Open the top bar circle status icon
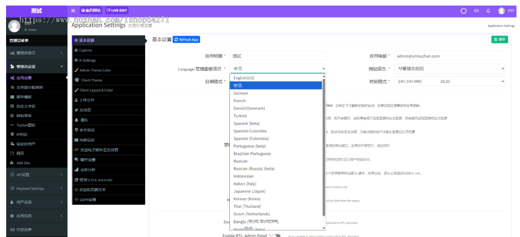This screenshot has height=237, width=520. click(464, 11)
